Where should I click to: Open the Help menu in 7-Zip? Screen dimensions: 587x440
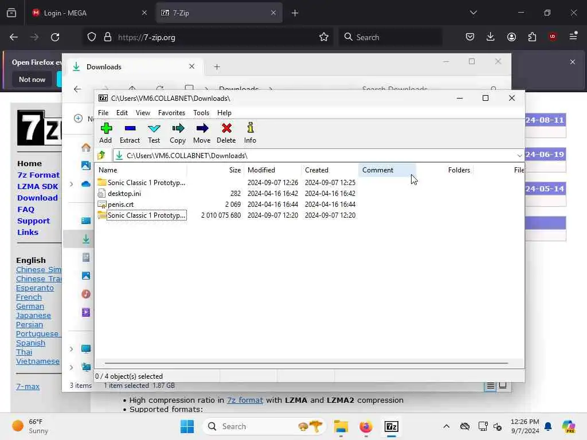pos(224,113)
